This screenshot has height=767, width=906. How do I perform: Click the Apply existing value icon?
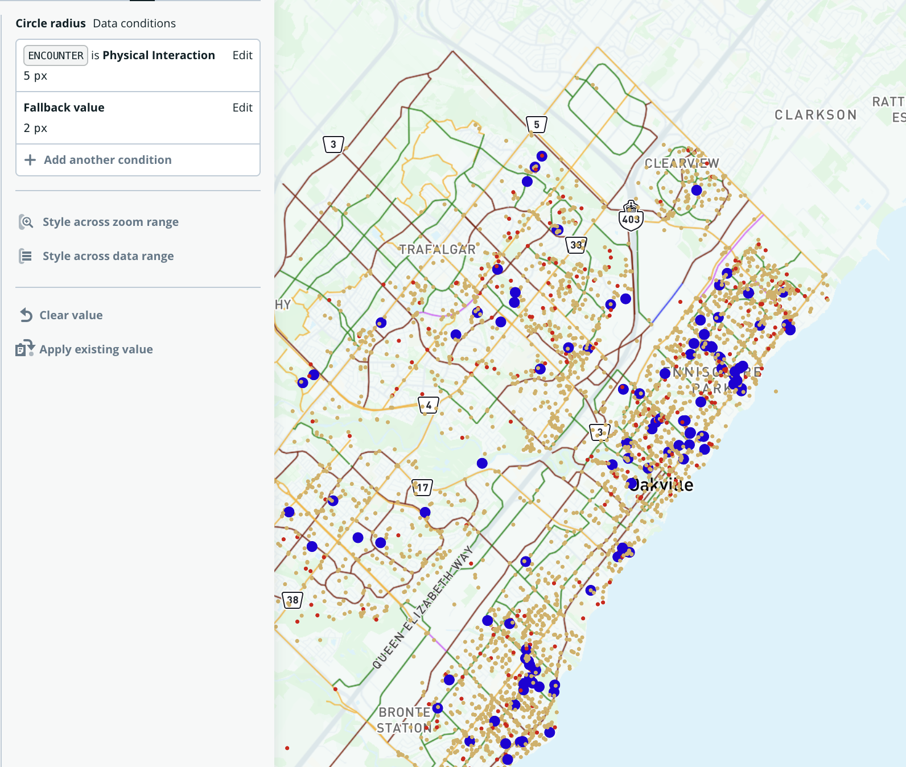[25, 349]
